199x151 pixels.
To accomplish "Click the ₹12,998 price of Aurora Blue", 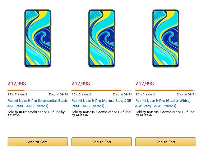I will point(81,84).
